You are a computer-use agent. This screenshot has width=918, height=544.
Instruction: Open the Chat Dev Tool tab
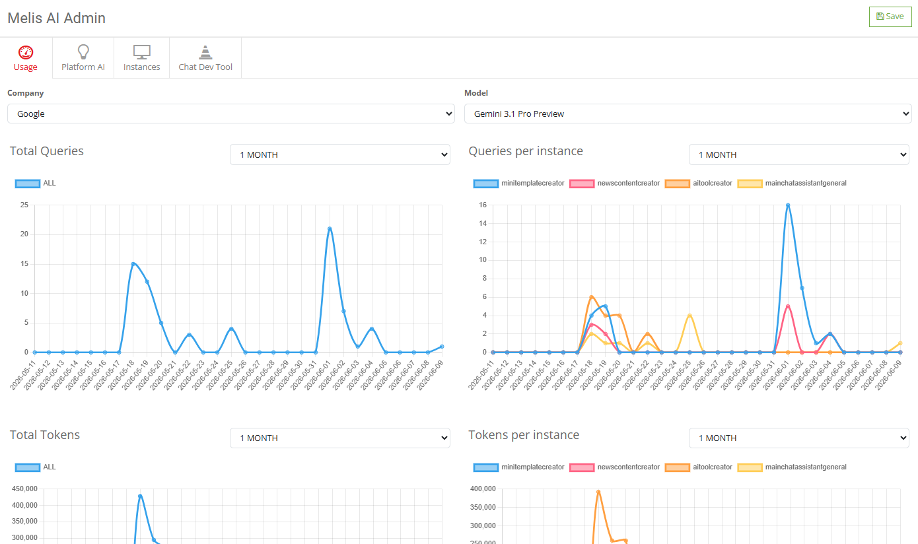point(205,58)
